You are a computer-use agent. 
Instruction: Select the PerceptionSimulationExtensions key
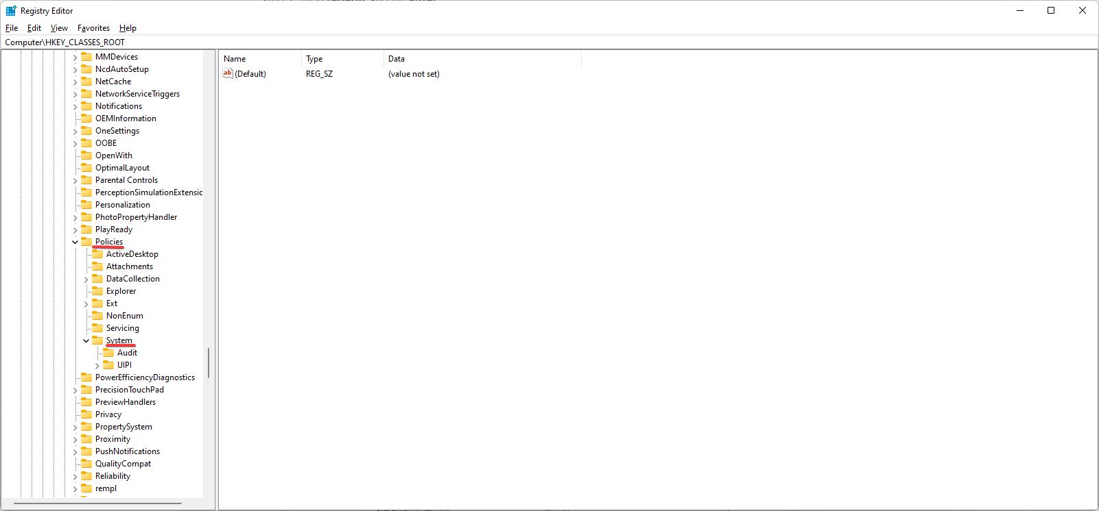pos(149,192)
